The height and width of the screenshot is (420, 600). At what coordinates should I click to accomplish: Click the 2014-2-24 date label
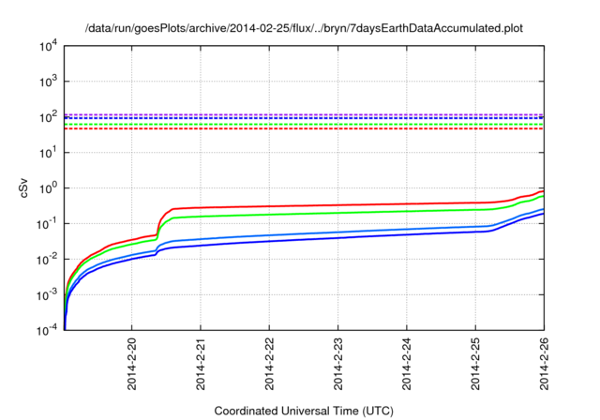(x=407, y=364)
